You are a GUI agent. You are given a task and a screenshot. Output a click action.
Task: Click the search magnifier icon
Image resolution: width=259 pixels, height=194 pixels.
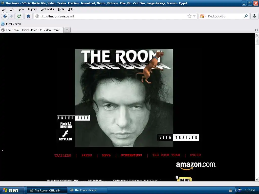(246, 16)
